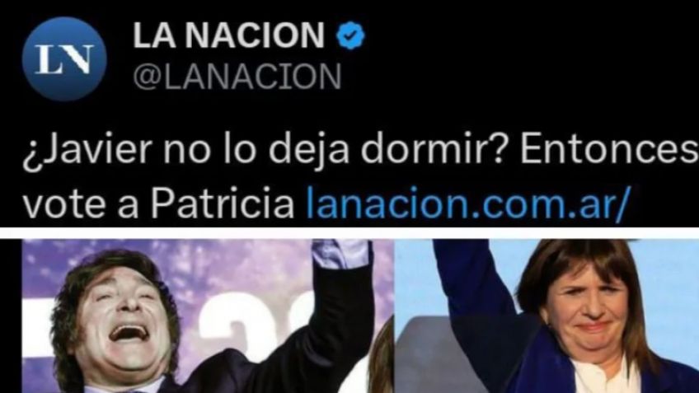Screen dimensions: 699x393
Task: Click the text vote a Patricia
Action: (158, 204)
